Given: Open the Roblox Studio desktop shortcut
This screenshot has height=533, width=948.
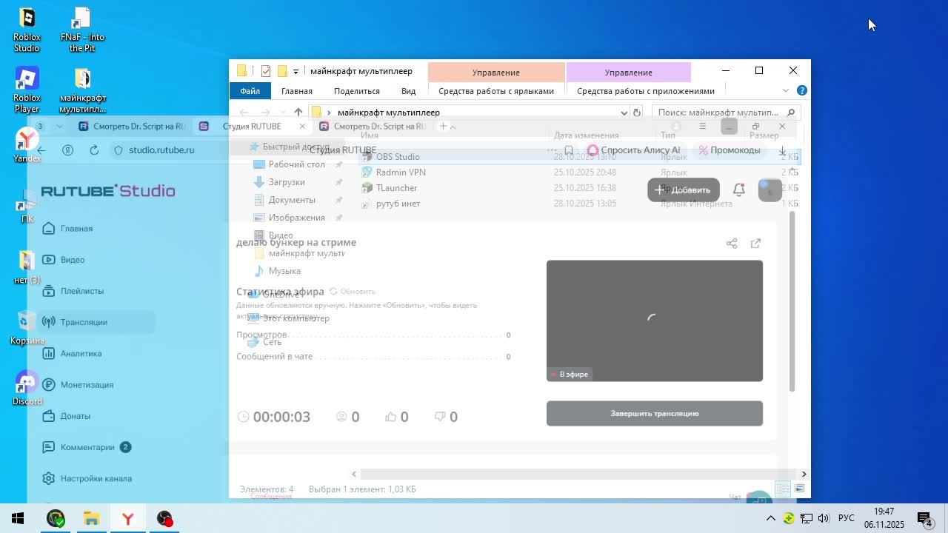Looking at the screenshot, I should (x=27, y=30).
